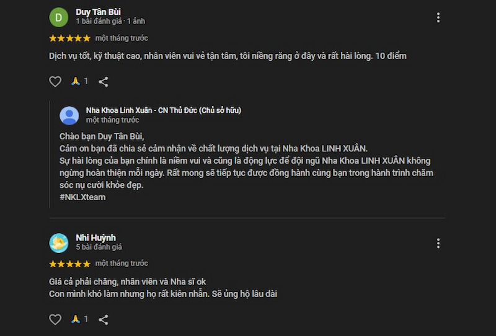Viewport: 496px width, 336px height.
Task: Open Nhi Huỳnh's profile avatar
Action: pyautogui.click(x=58, y=242)
